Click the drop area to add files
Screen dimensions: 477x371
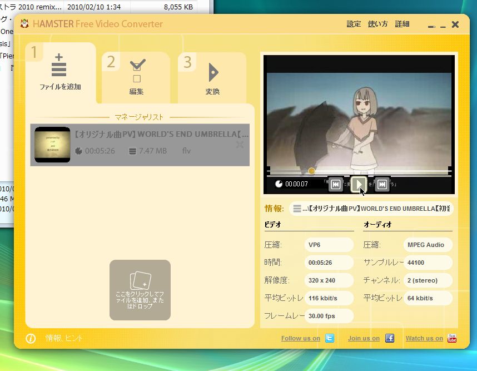(x=140, y=290)
